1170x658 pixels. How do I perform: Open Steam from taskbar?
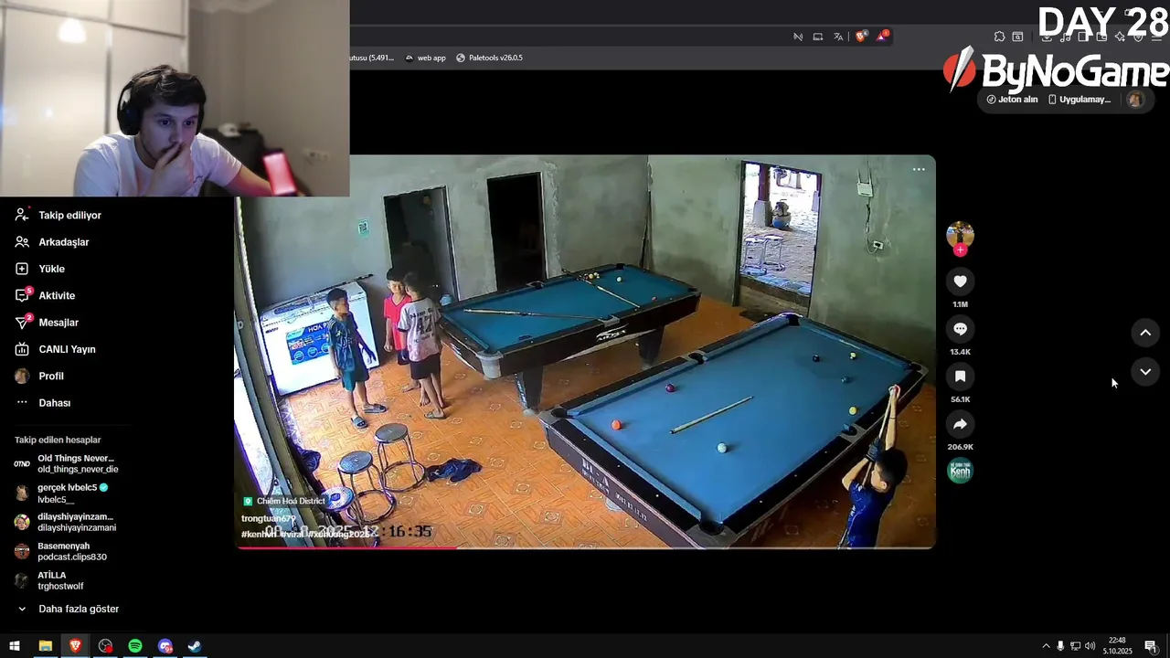point(195,646)
